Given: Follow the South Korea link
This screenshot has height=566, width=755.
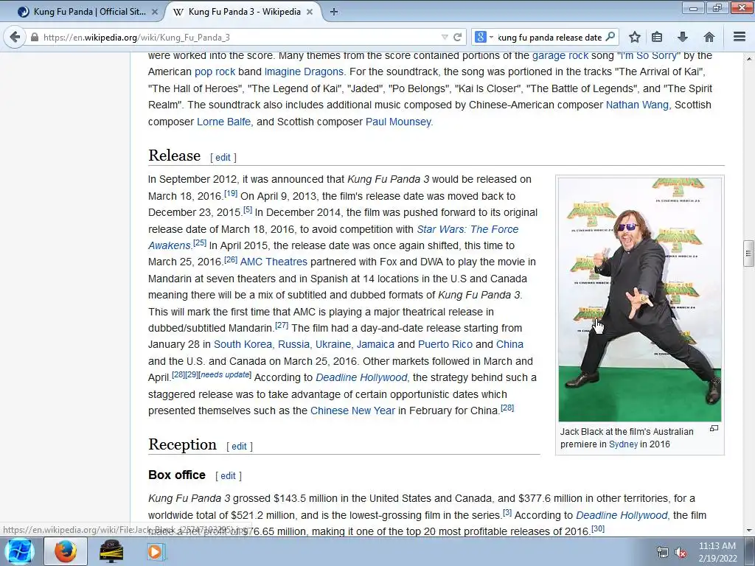Looking at the screenshot, I should pyautogui.click(x=243, y=345).
